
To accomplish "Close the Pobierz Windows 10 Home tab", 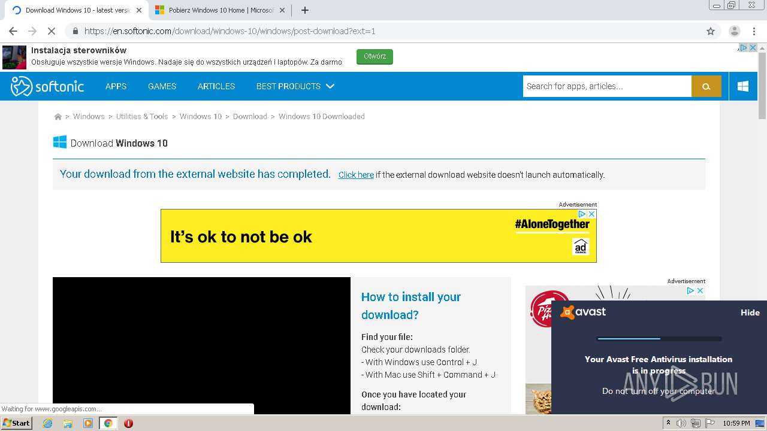I will point(282,10).
